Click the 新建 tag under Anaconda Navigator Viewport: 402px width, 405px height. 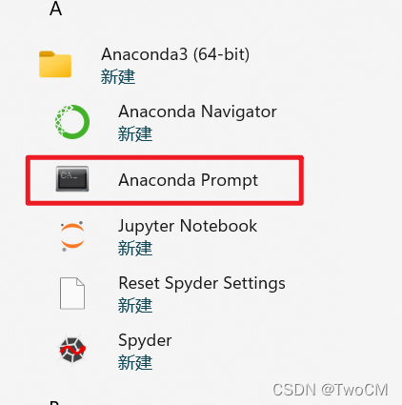(x=135, y=134)
